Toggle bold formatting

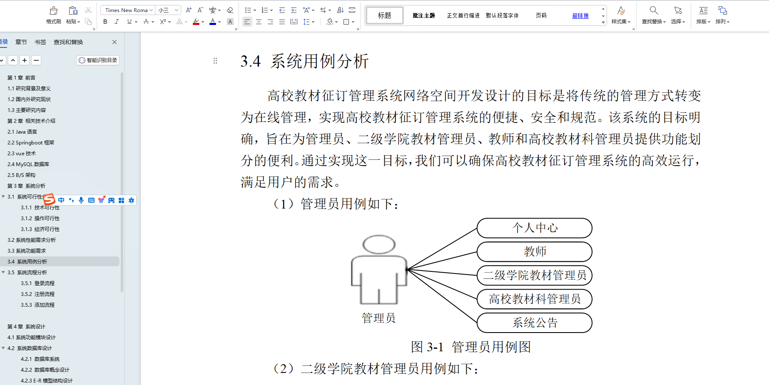click(x=105, y=22)
